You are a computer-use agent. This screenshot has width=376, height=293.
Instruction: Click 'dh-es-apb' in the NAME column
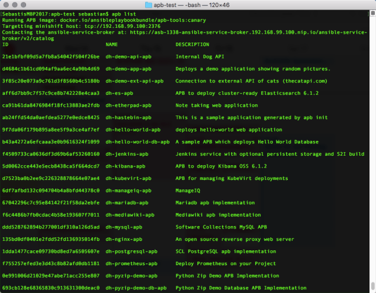(x=119, y=93)
